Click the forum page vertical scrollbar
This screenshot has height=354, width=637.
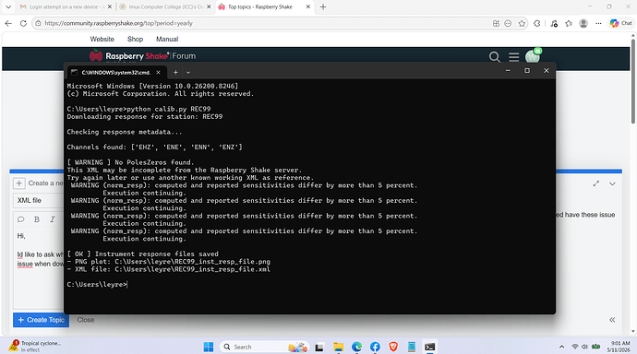click(633, 81)
